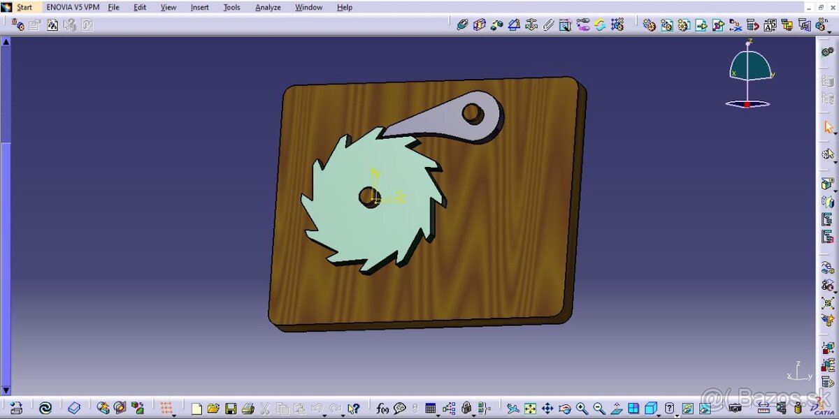Image resolution: width=839 pixels, height=419 pixels.
Task: Click the Normal View icon
Action: pyautogui.click(x=616, y=409)
